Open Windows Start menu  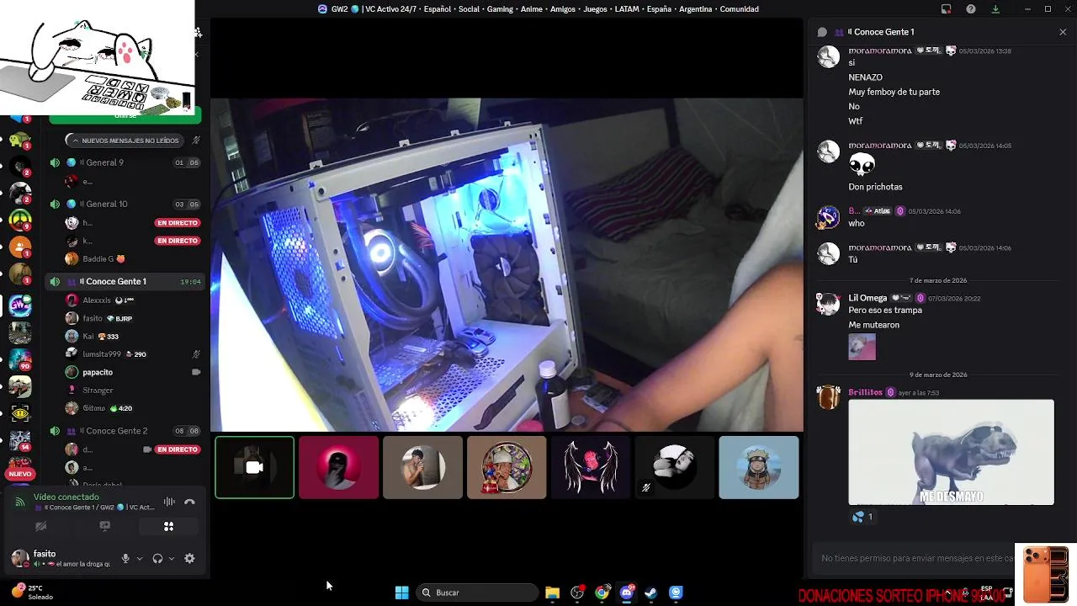pos(402,593)
